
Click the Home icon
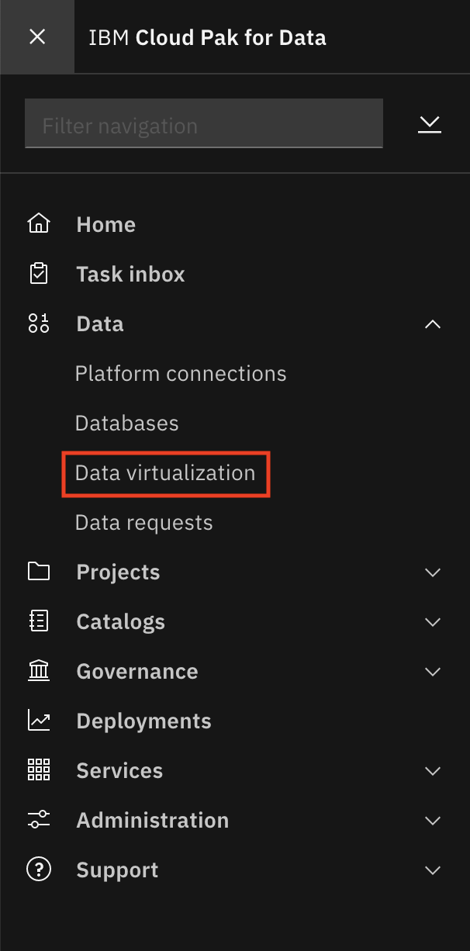coord(39,224)
